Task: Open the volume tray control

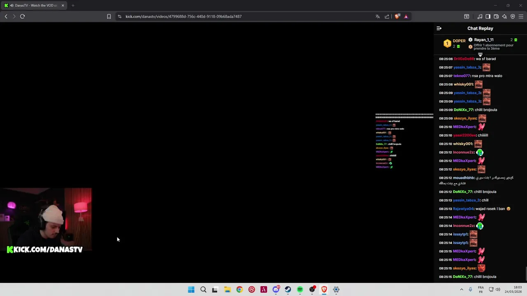Action: point(497,289)
